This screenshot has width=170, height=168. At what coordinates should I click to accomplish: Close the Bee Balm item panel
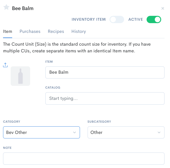[163, 8]
